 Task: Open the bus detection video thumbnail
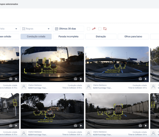(117, 111)
